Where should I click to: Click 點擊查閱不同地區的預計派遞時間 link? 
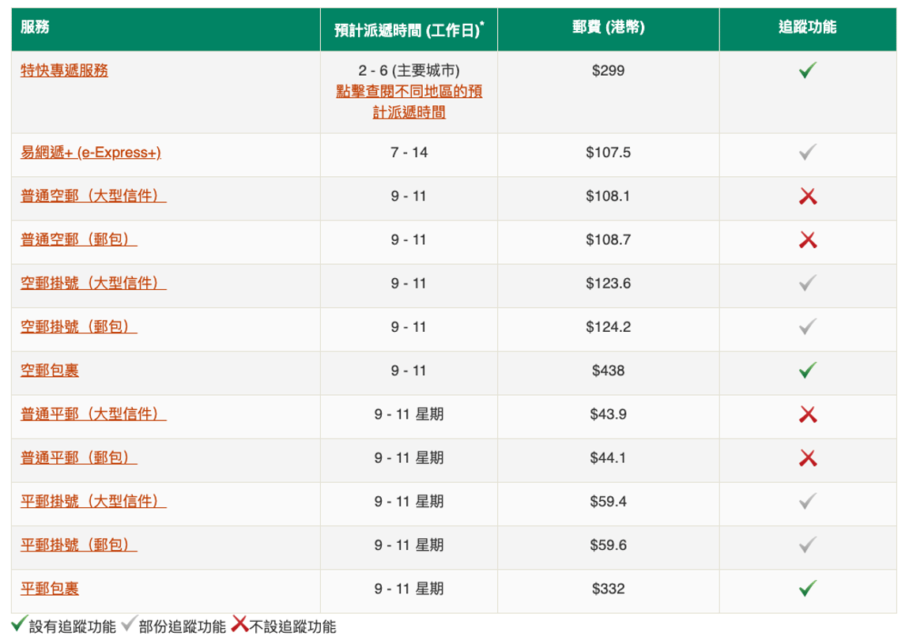[409, 102]
